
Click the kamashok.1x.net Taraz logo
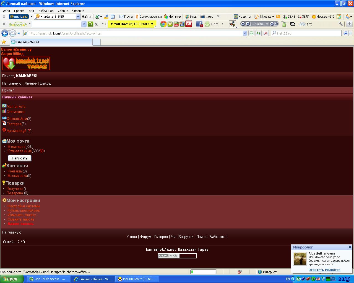tap(26, 63)
